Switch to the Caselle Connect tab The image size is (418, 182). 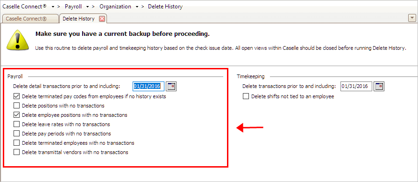30,19
